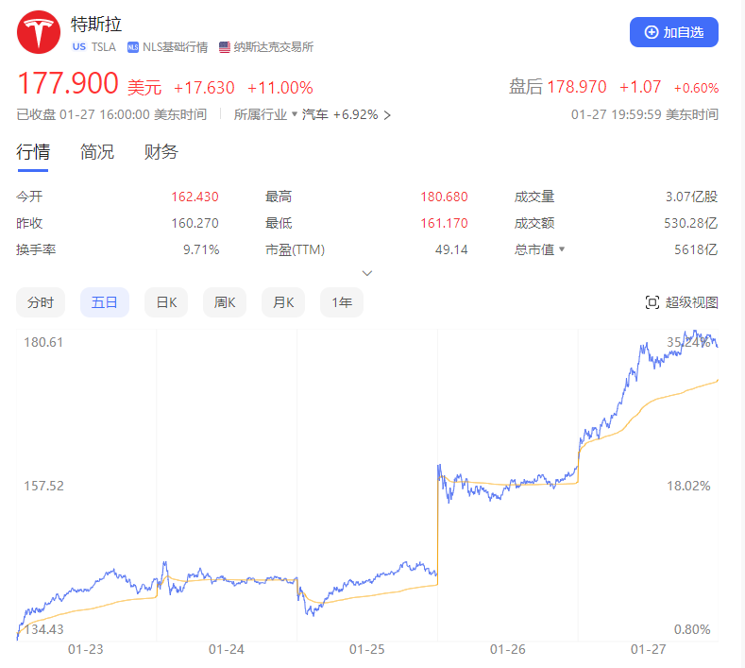The height and width of the screenshot is (668, 745).
Task: Click the US market flag icon
Action: tap(78, 46)
